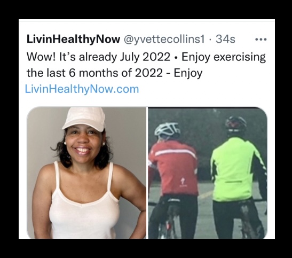Open the photo of woman in white cap
Image resolution: width=292 pixels, height=258 pixels.
[86, 173]
